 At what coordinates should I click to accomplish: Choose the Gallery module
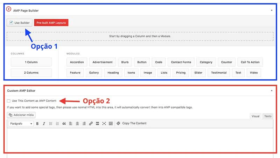(94, 73)
